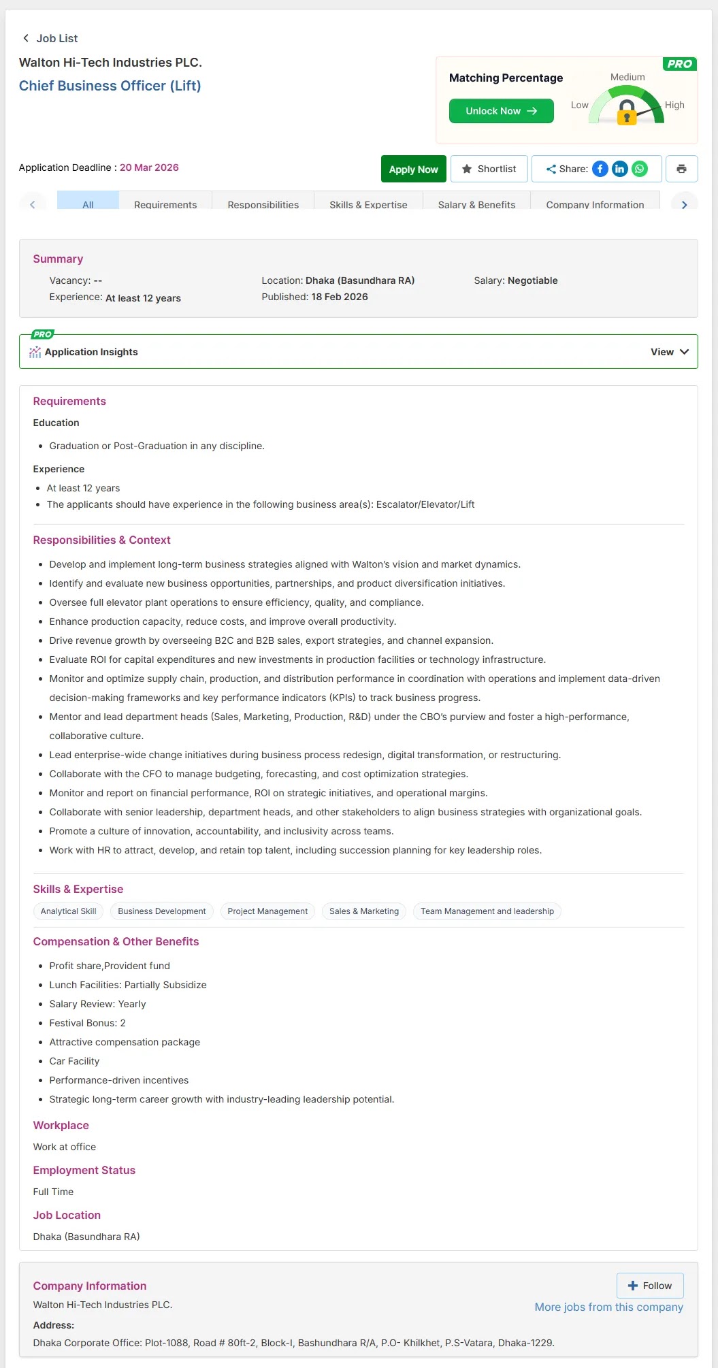Click the padlock on matching gauge
Image resolution: width=718 pixels, height=1368 pixels.
tap(627, 113)
